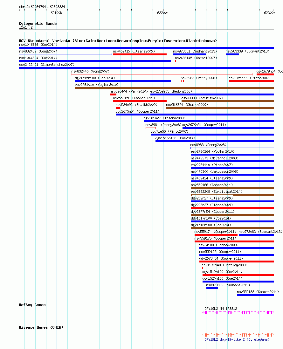Click nsv559174 (Cooper2011) label

coord(215,232)
